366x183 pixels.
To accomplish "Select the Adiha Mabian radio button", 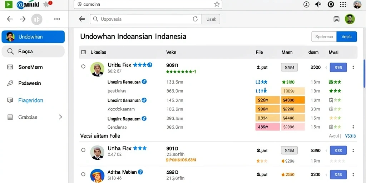I will [x=83, y=174].
